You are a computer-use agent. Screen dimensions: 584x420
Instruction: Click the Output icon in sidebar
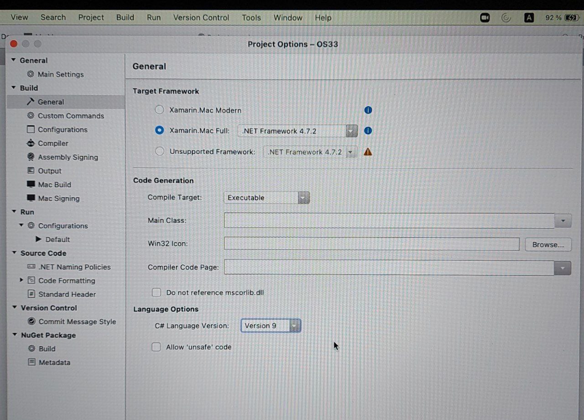(x=31, y=170)
